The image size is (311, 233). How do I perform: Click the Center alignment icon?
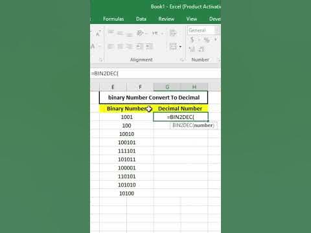pos(121,46)
